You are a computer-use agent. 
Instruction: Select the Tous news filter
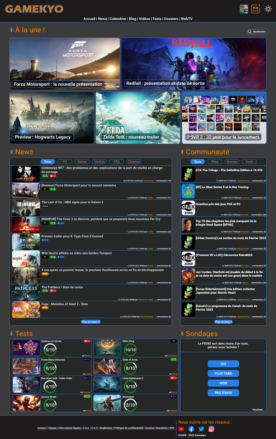(x=48, y=161)
